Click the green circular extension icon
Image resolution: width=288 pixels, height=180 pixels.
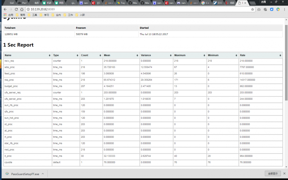[278, 9]
